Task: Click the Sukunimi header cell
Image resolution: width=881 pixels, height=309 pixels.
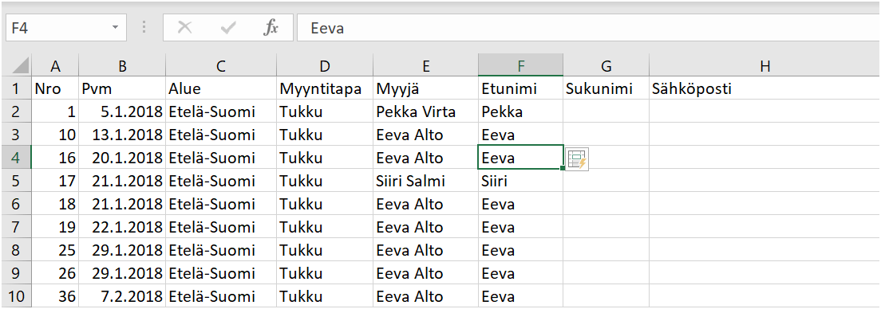Action: pyautogui.click(x=606, y=88)
